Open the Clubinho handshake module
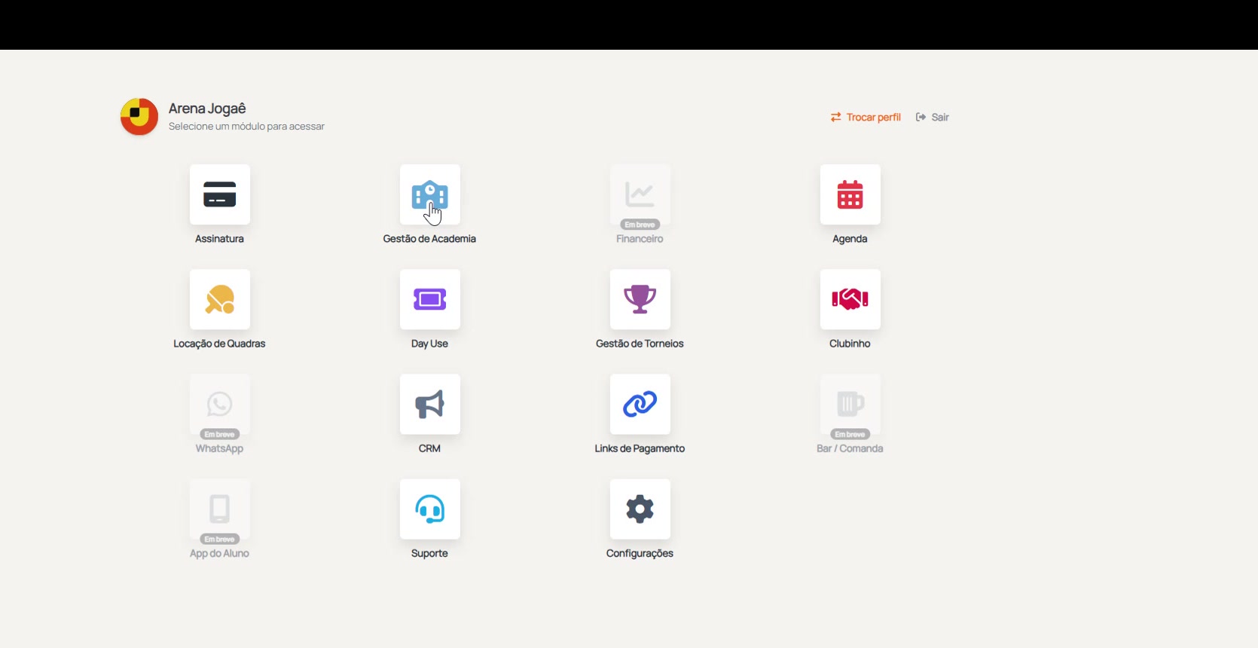This screenshot has height=648, width=1258. point(850,299)
